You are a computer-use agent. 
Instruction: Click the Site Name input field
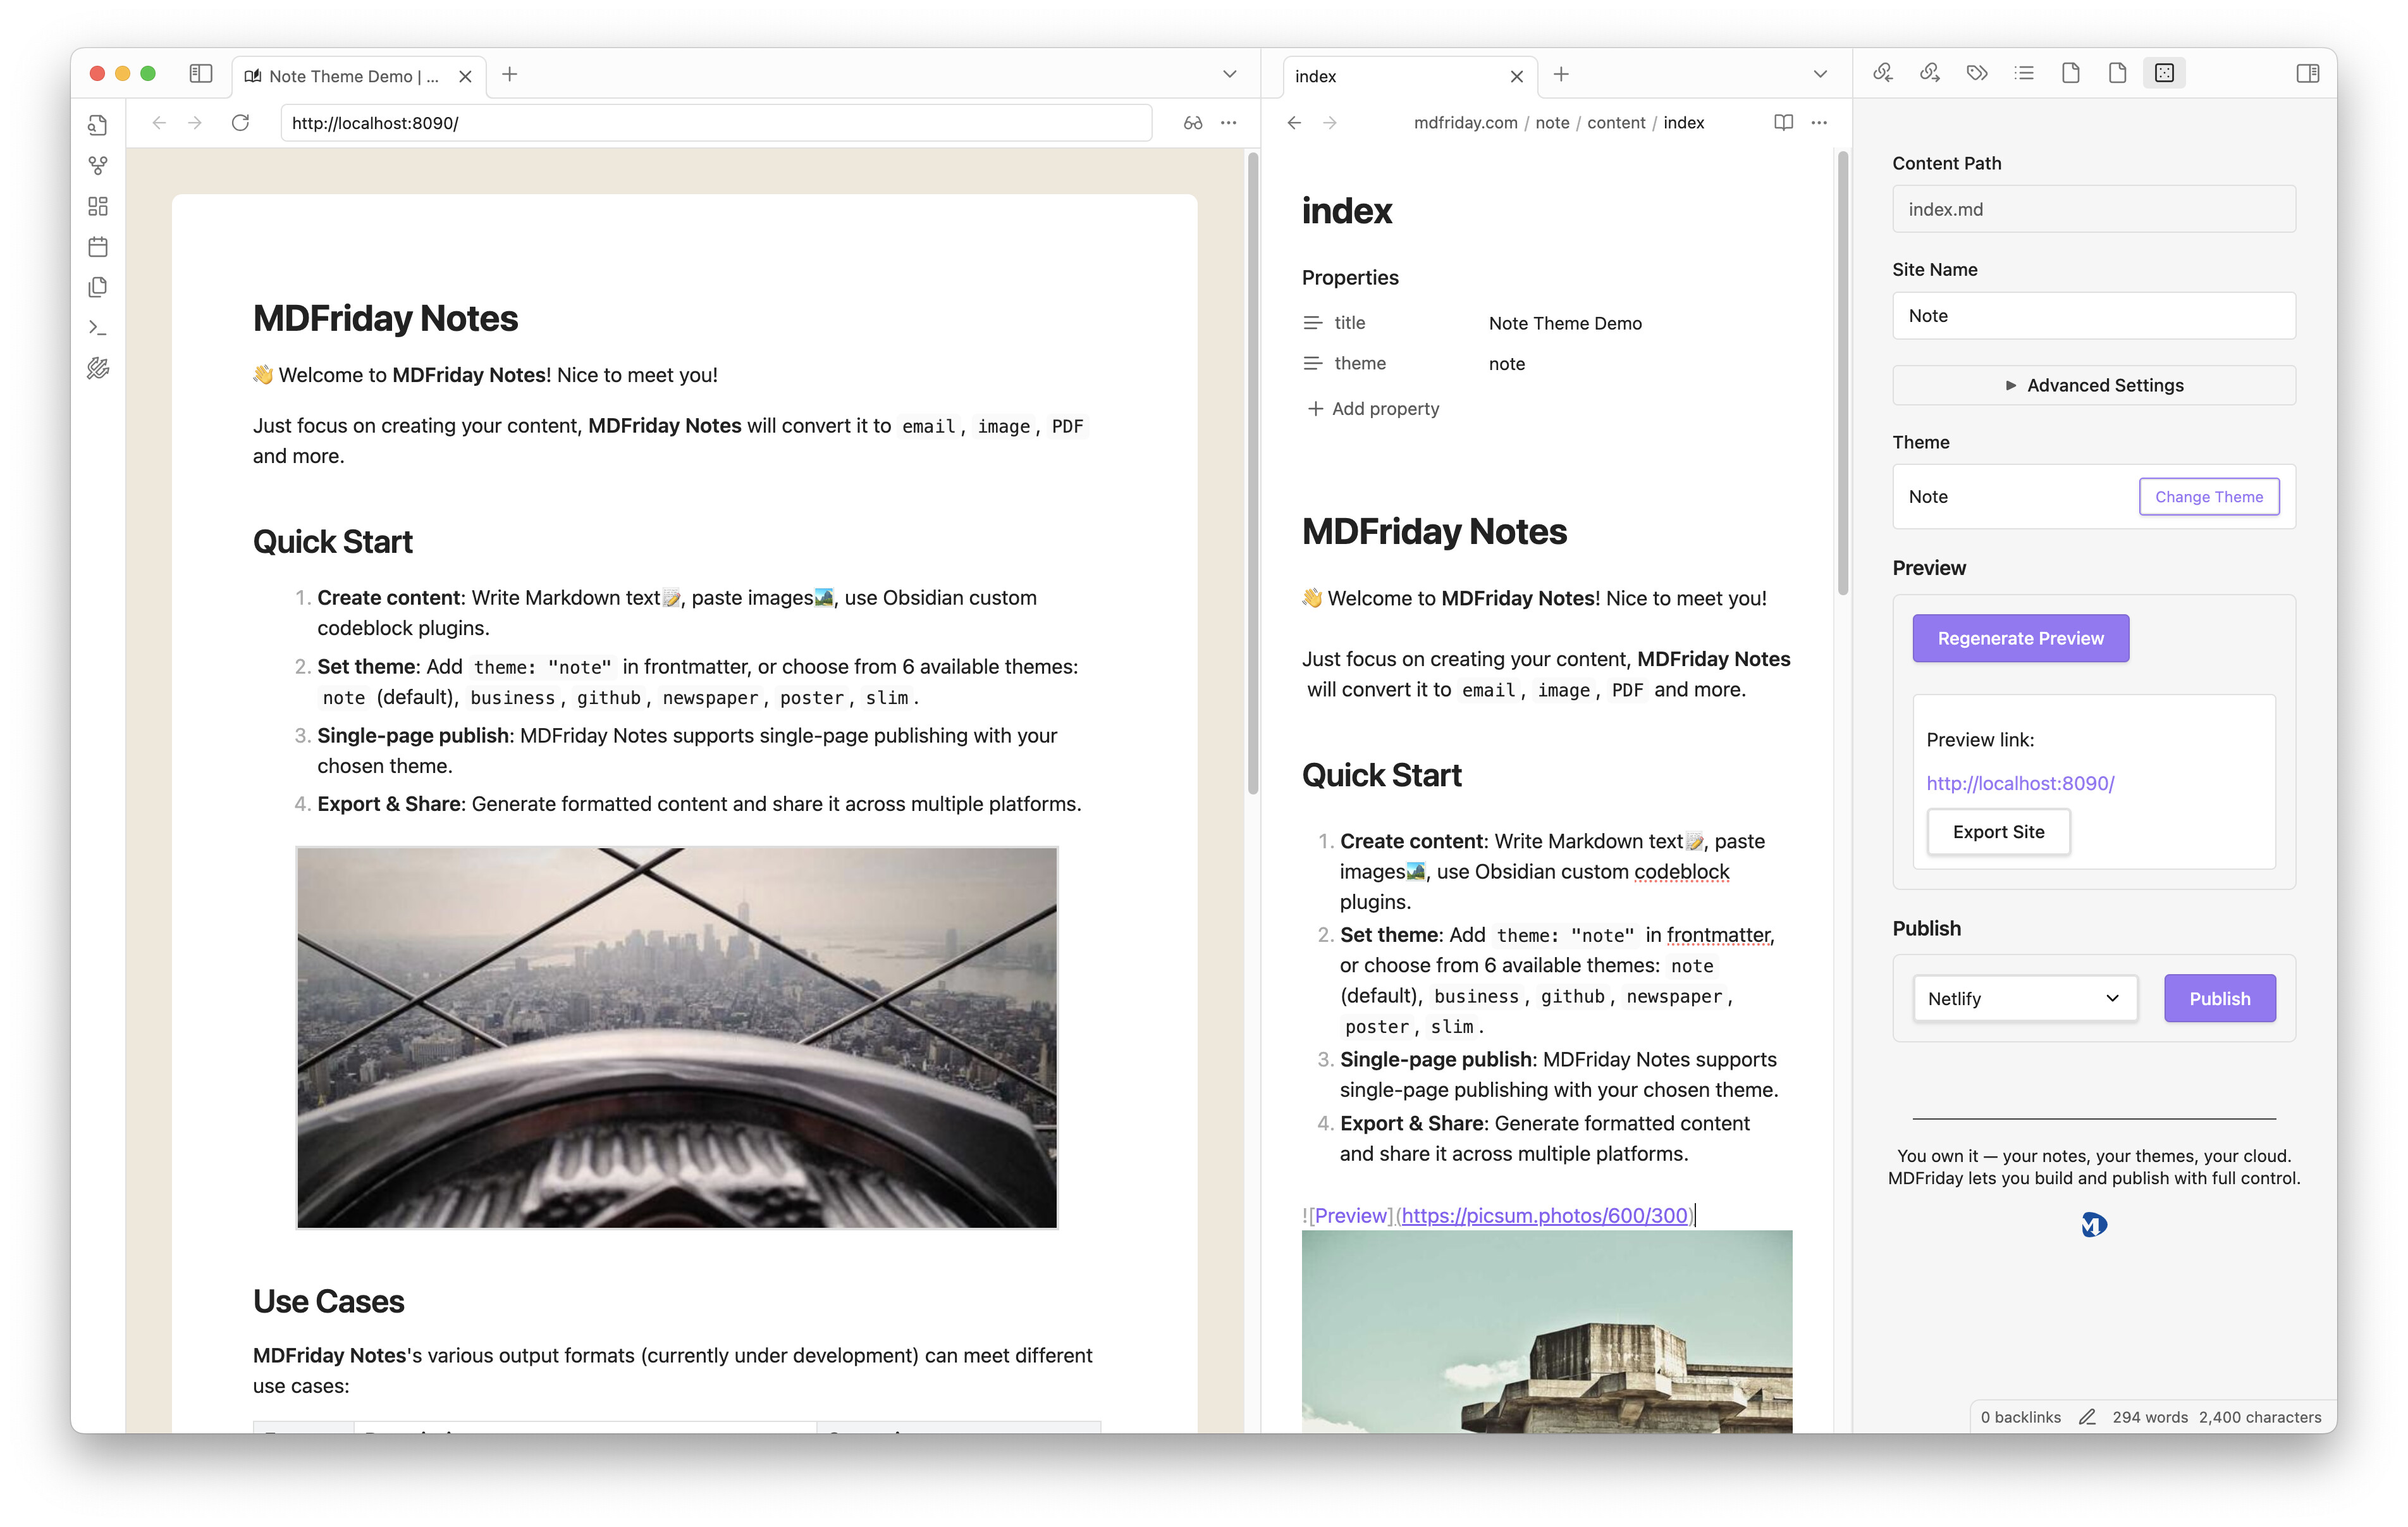coord(2094,315)
